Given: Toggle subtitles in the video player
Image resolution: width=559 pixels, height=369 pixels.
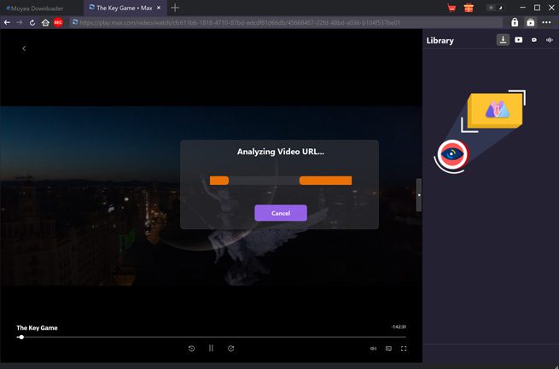Looking at the screenshot, I should coord(388,348).
